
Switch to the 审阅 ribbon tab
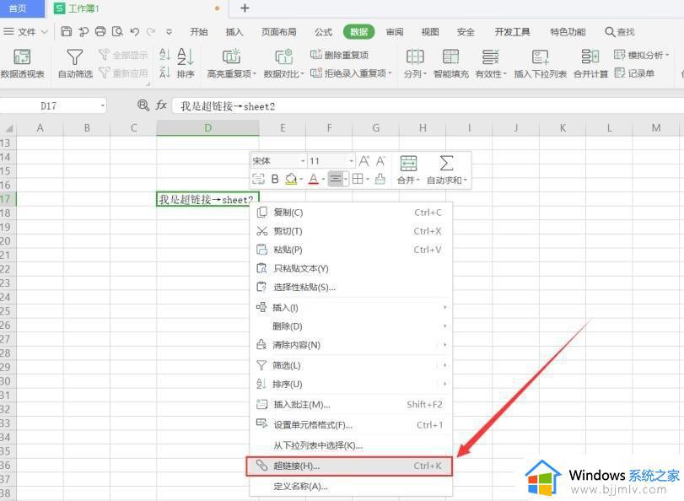coord(395,32)
